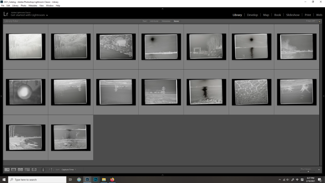Viewport: 325px width, 183px height.
Task: Open toolbar content dropdown arrow at right
Action: click(x=319, y=170)
